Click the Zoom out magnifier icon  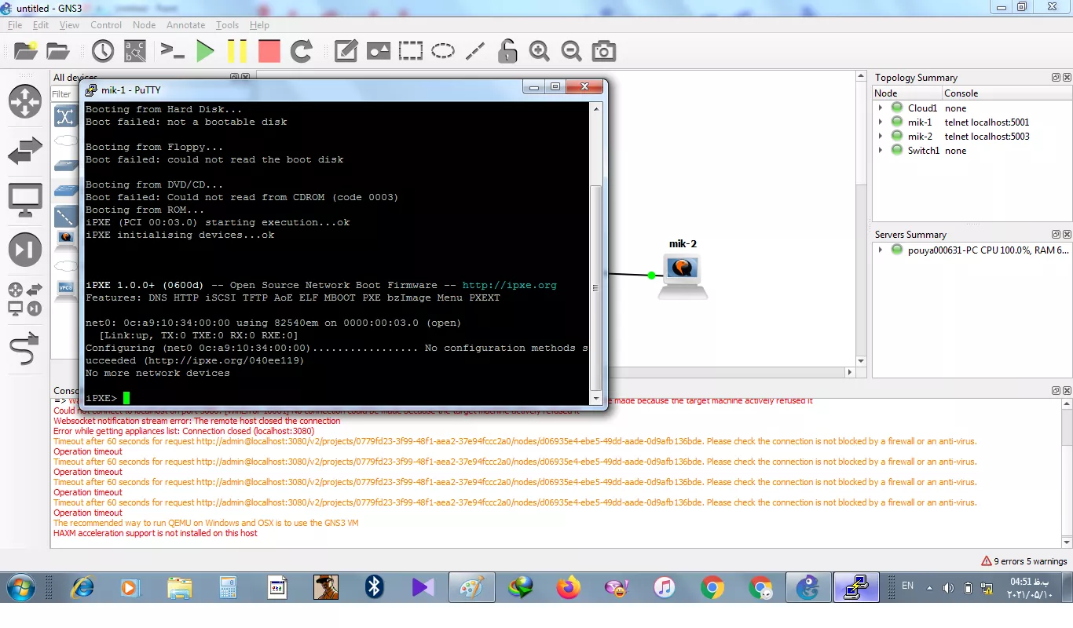point(571,52)
